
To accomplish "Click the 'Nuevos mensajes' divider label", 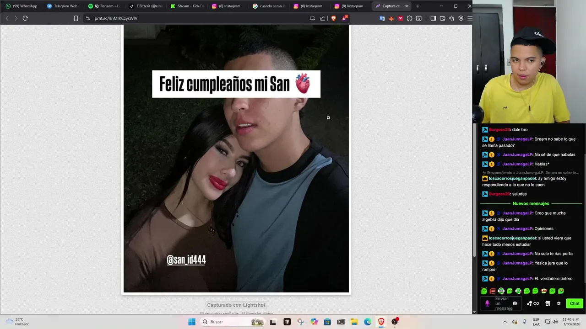I will 531,203.
